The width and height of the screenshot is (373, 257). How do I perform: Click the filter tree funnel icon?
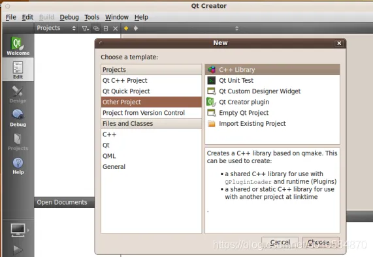point(85,29)
